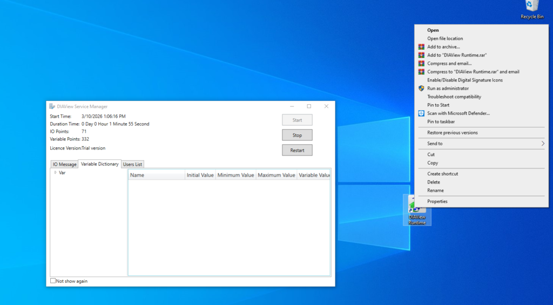The width and height of the screenshot is (553, 305).
Task: Click WinRAR icon next to Compress and email
Action: click(x=421, y=64)
